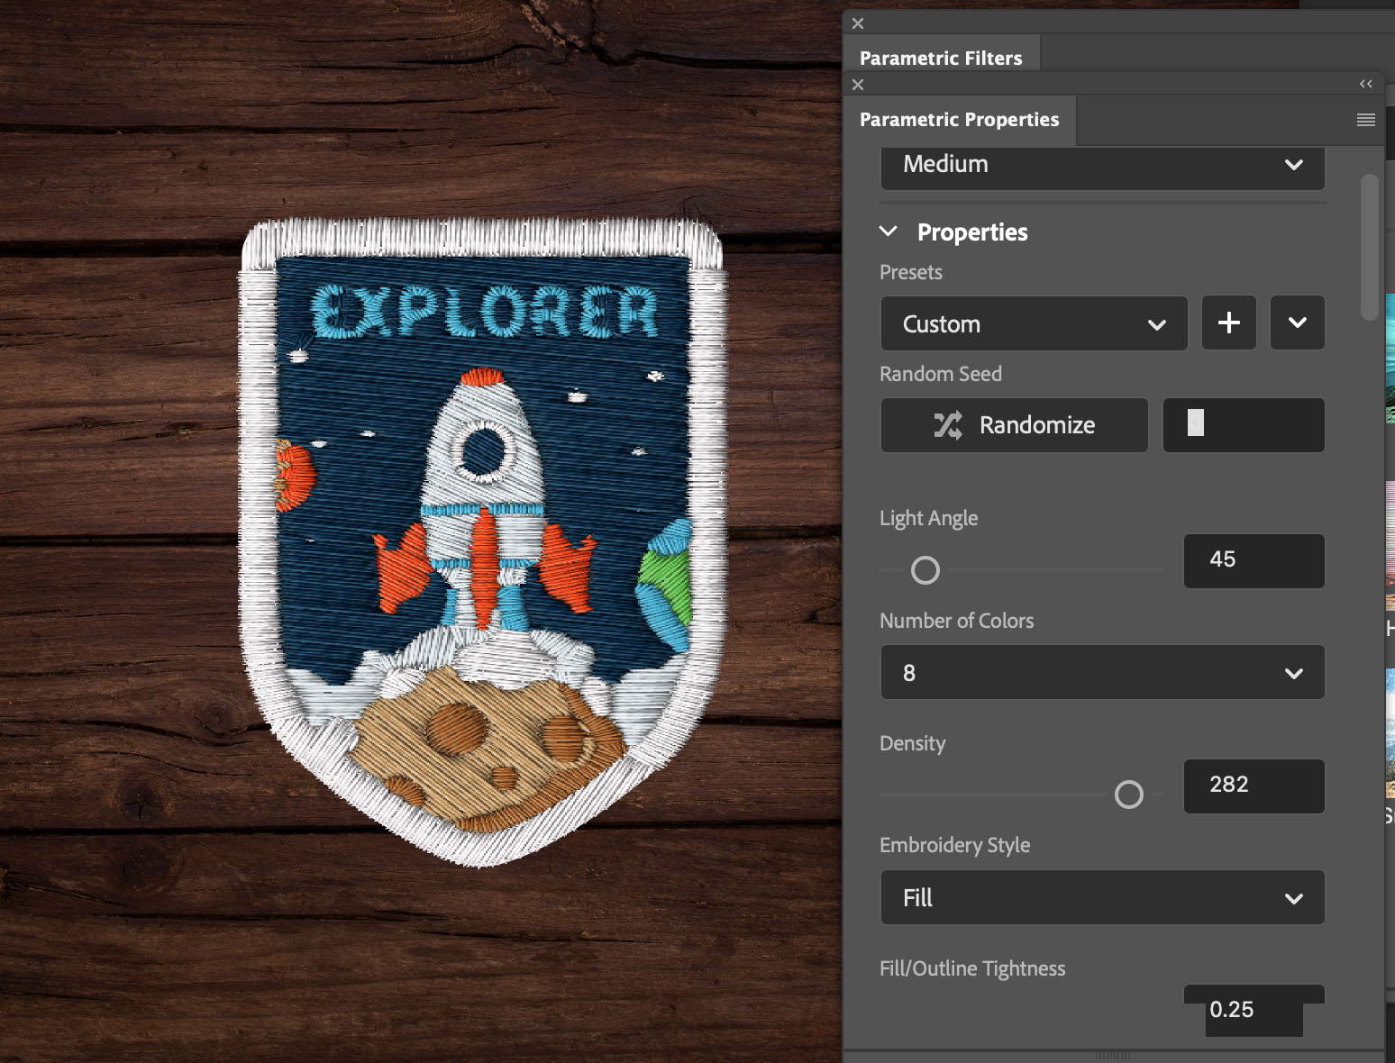This screenshot has height=1063, width=1395.
Task: Click the Density value 282
Action: [x=1254, y=786]
